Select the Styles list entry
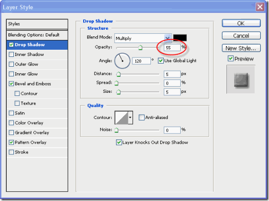Image resolution: width=269 pixels, height=201 pixels. [x=37, y=24]
